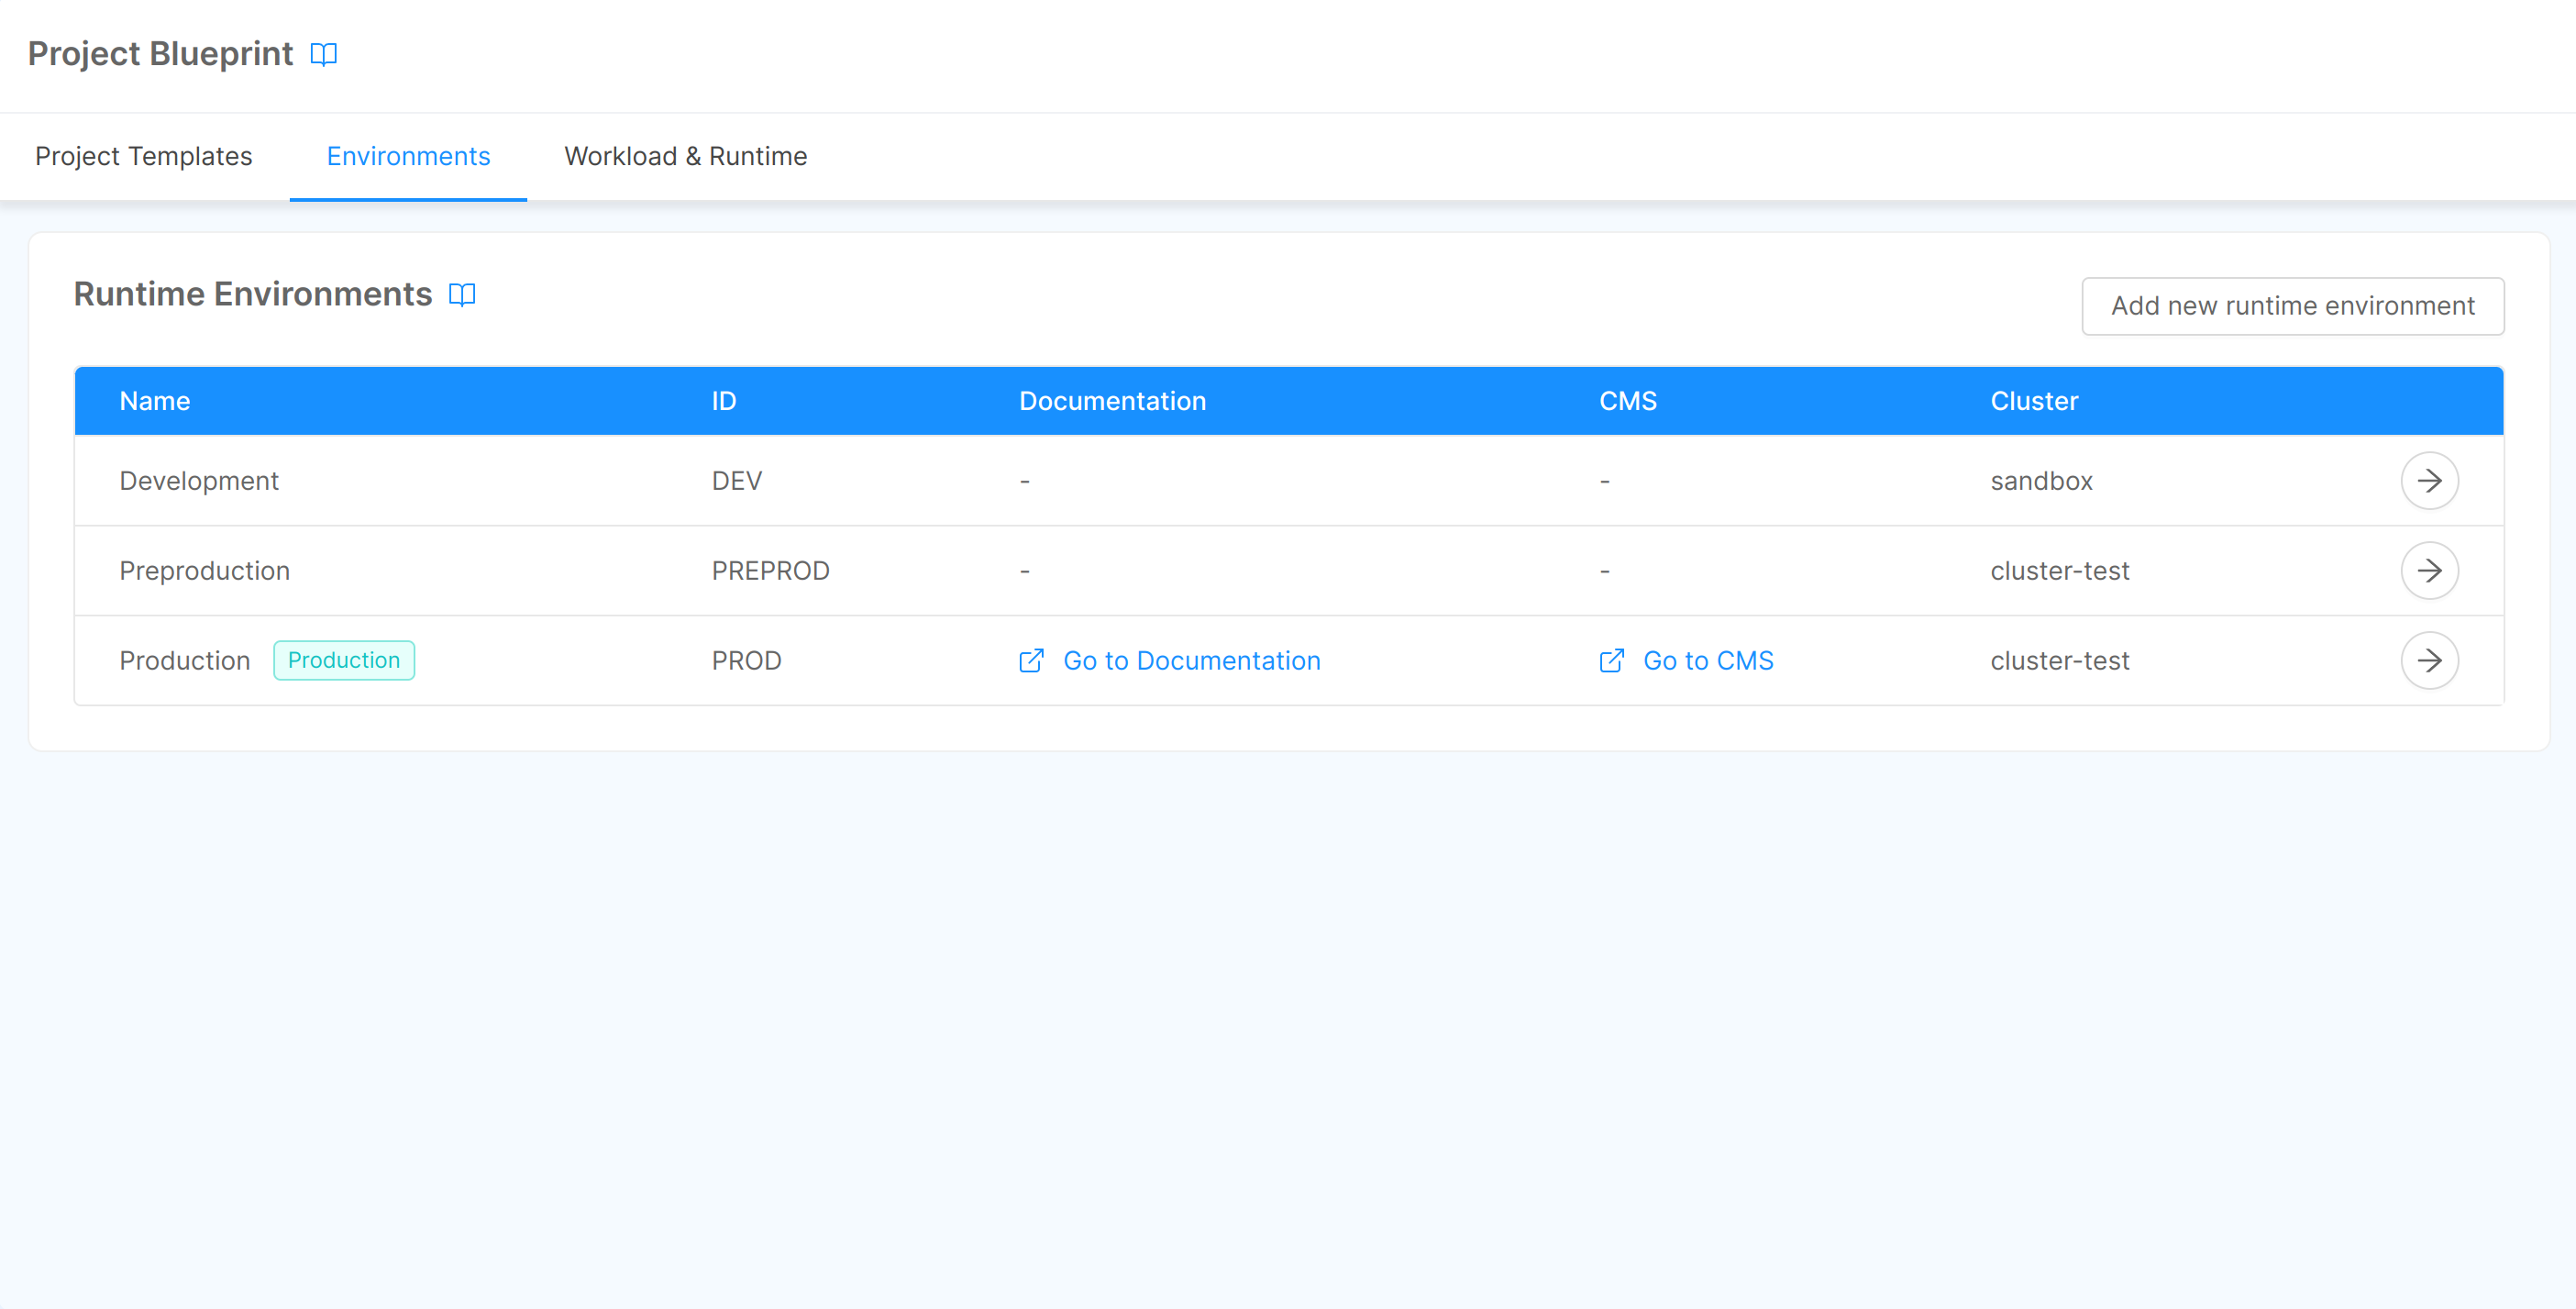2576x1309 pixels.
Task: Click the cluster-test value for Production
Action: 2057,660
